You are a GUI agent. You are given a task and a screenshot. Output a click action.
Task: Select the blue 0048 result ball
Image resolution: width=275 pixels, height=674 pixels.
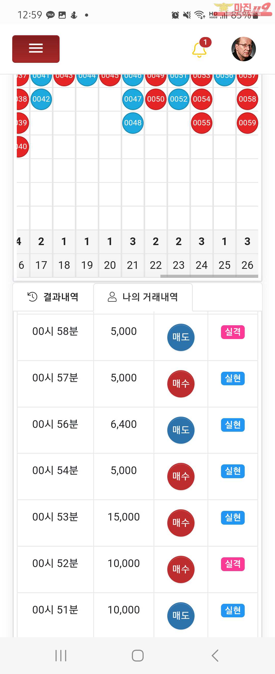pyautogui.click(x=133, y=123)
